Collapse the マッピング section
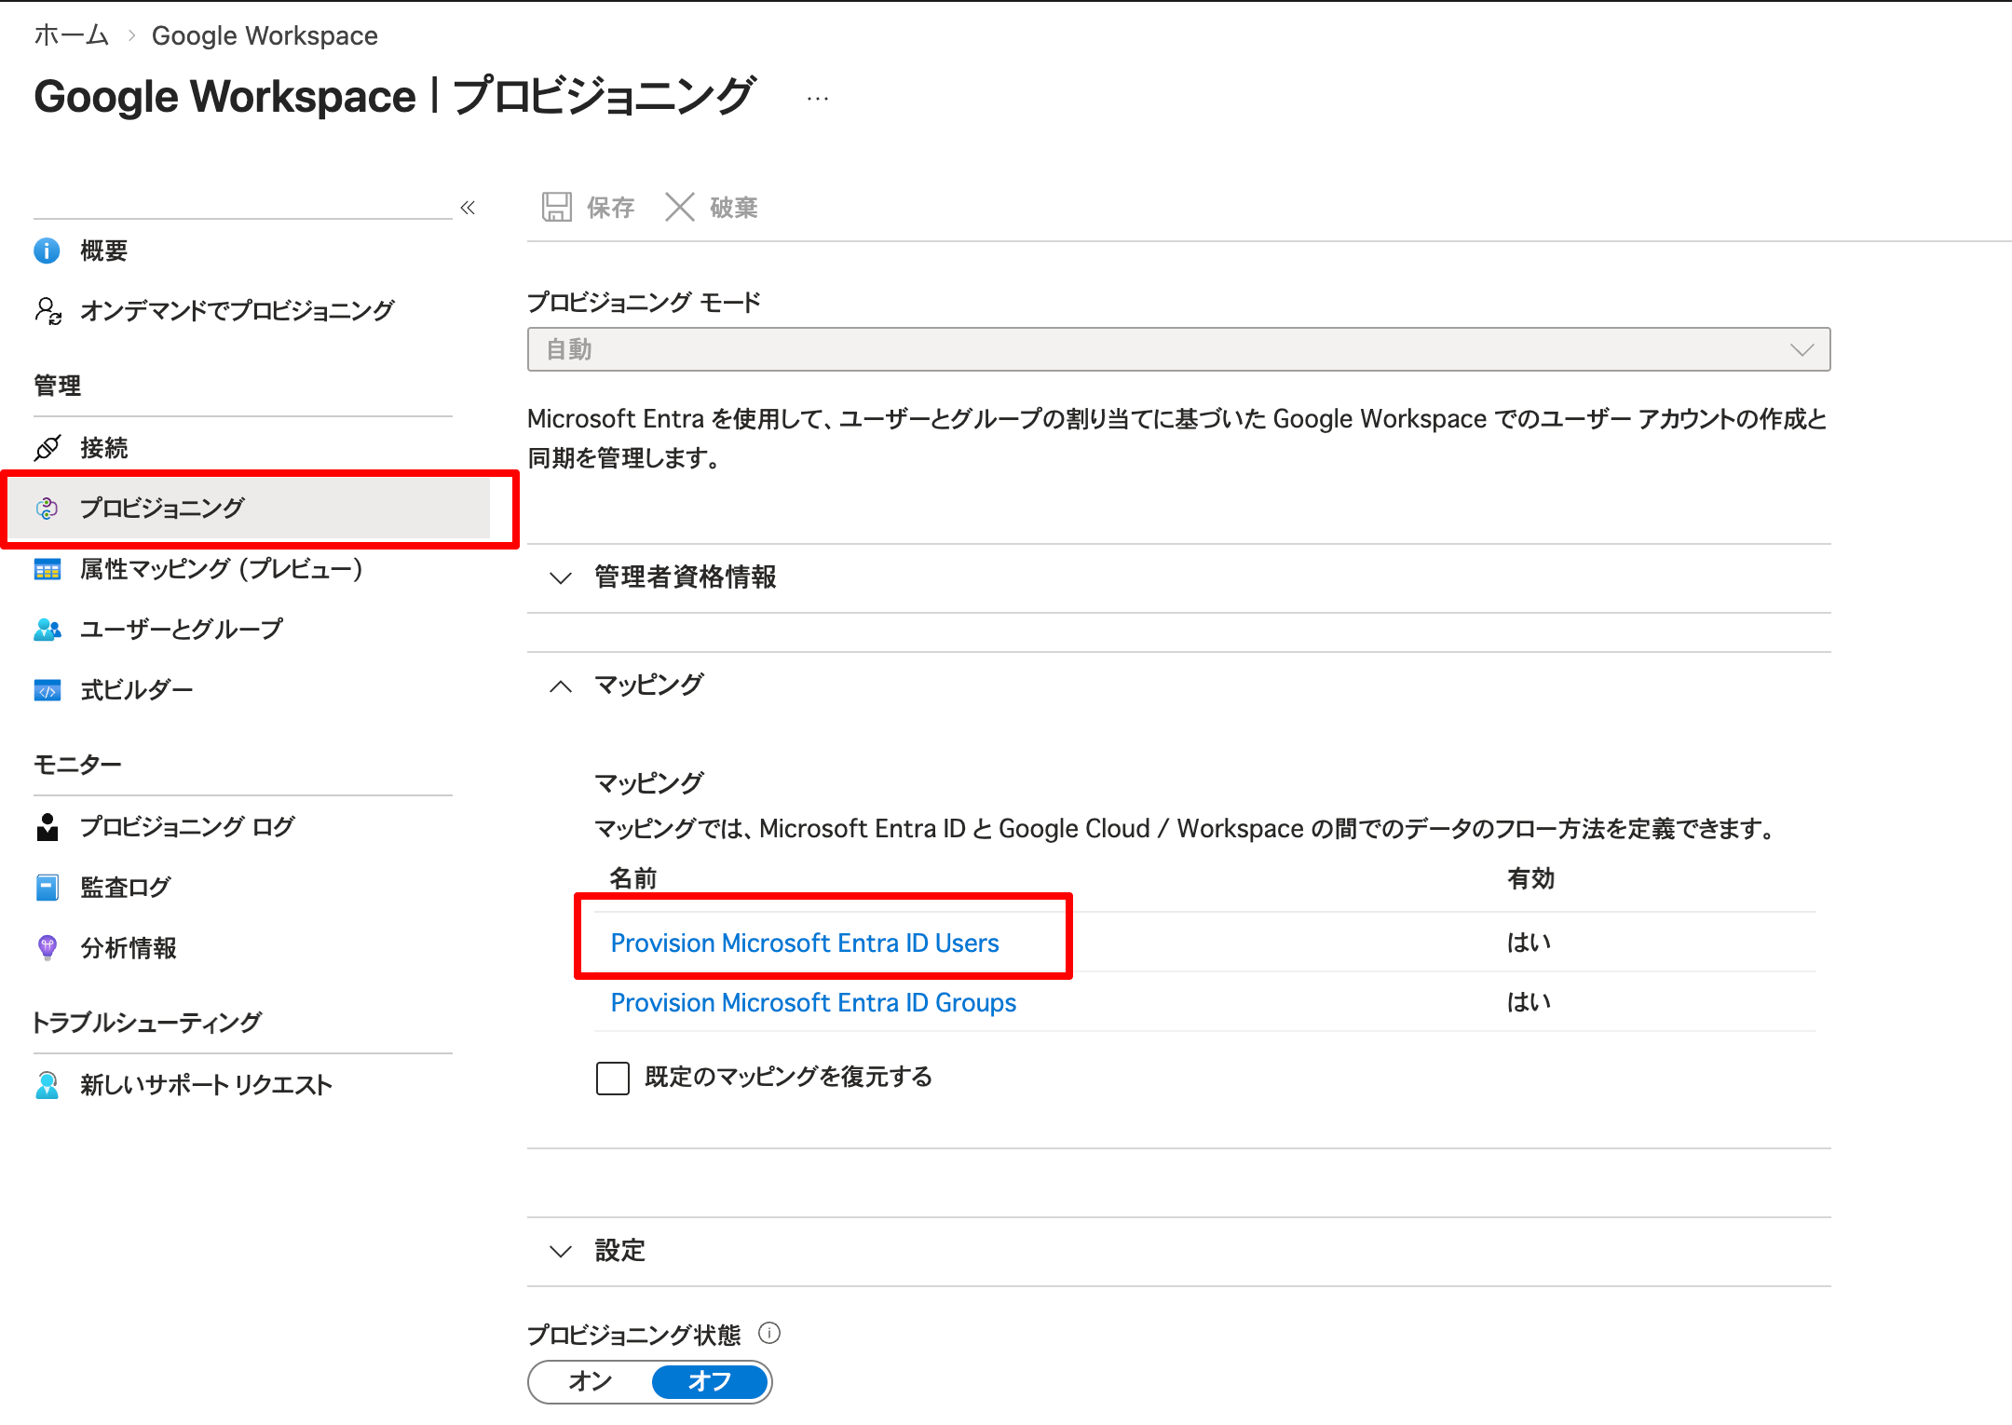This screenshot has width=2012, height=1425. pos(649,685)
